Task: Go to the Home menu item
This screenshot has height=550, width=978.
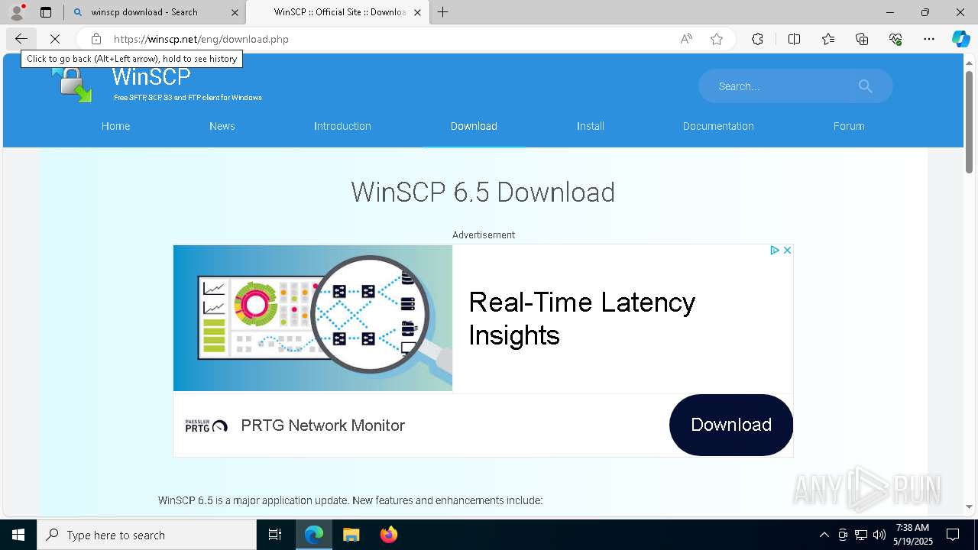Action: click(x=115, y=126)
